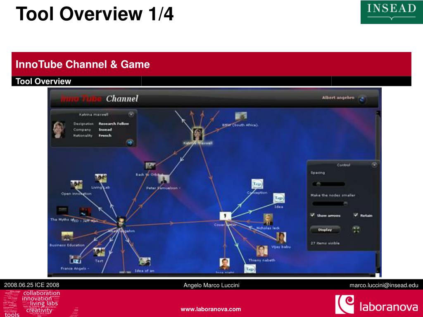Click the blue arrow in Katrina maxwell card
The height and width of the screenshot is (317, 423).
coord(130,142)
